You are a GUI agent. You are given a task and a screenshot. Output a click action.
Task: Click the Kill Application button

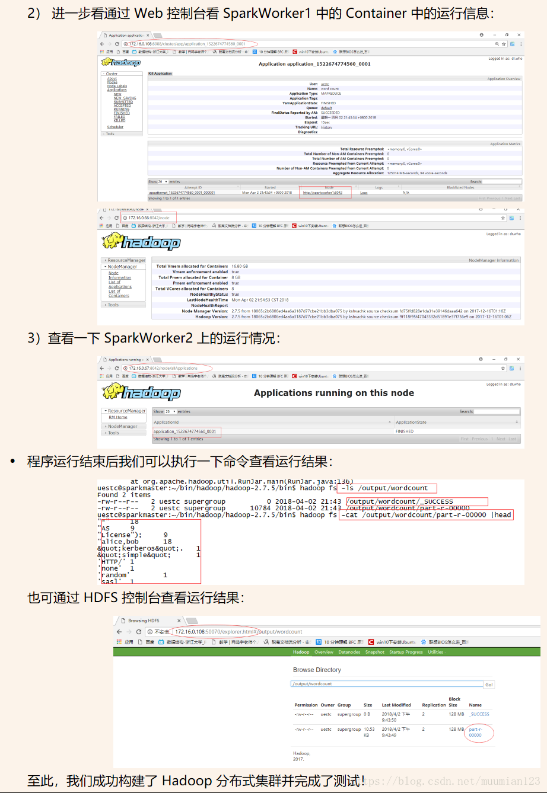click(160, 73)
